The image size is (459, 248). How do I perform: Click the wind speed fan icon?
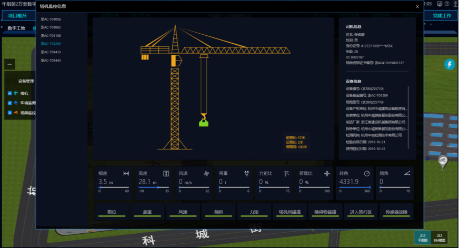coord(206,173)
